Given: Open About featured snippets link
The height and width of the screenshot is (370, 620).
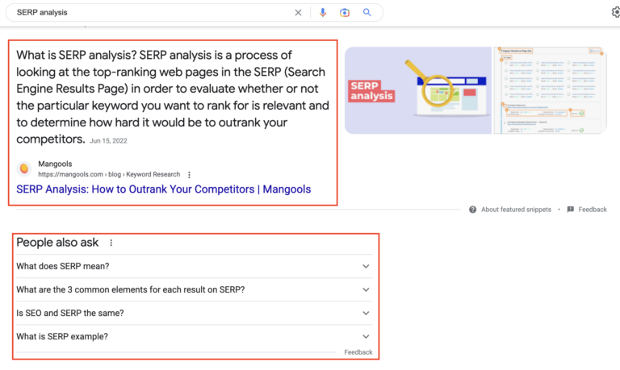Looking at the screenshot, I should tap(516, 210).
